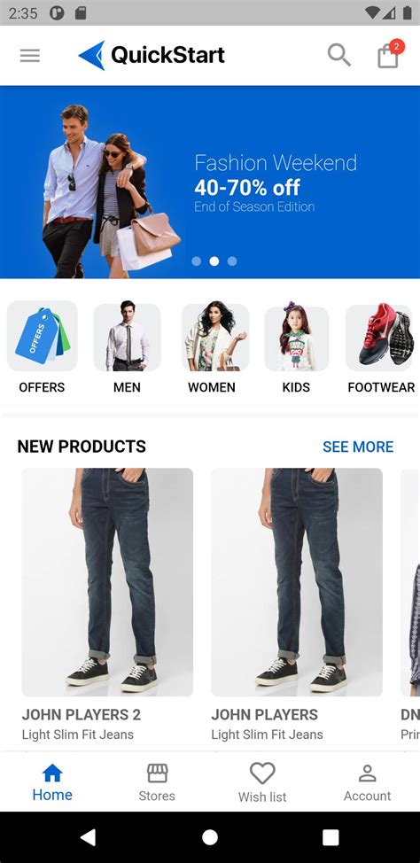Switch to the Stores tab

point(157,782)
